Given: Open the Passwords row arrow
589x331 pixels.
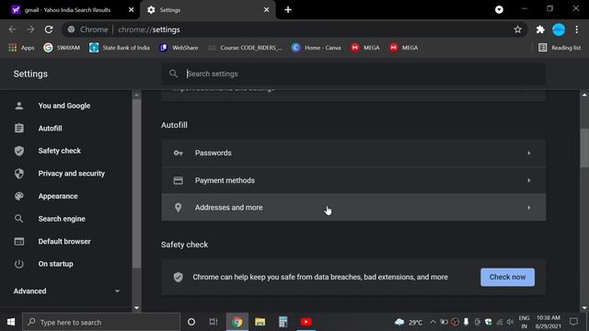Looking at the screenshot, I should [x=529, y=153].
